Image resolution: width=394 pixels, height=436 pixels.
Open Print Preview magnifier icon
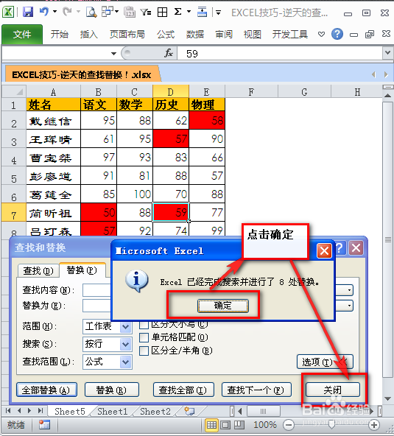91,12
